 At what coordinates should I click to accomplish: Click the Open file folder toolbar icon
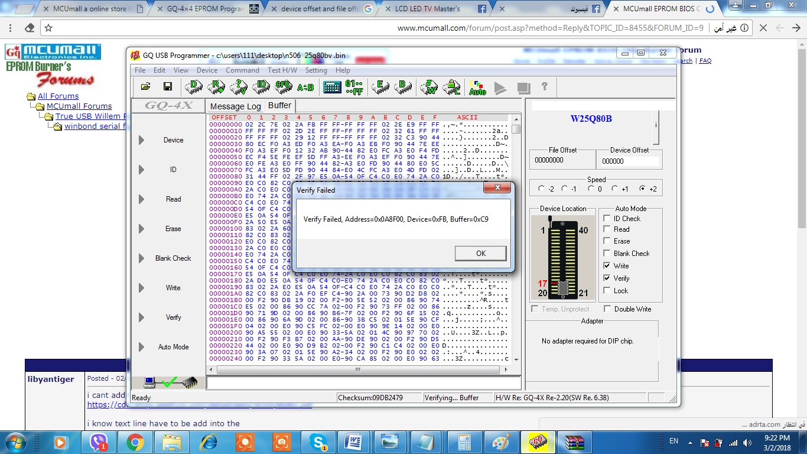point(145,87)
